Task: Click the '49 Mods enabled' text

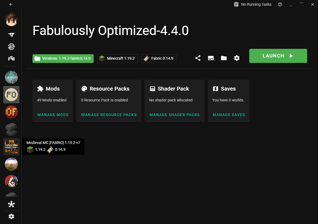Action: [52, 100]
